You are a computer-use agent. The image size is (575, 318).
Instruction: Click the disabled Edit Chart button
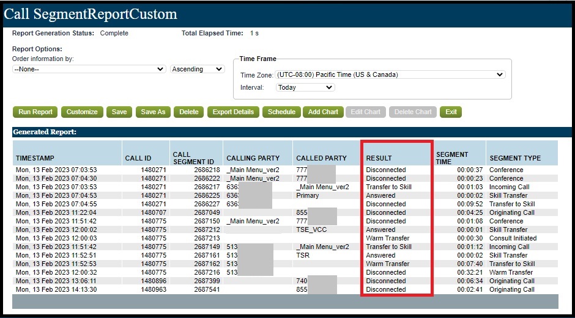point(366,112)
